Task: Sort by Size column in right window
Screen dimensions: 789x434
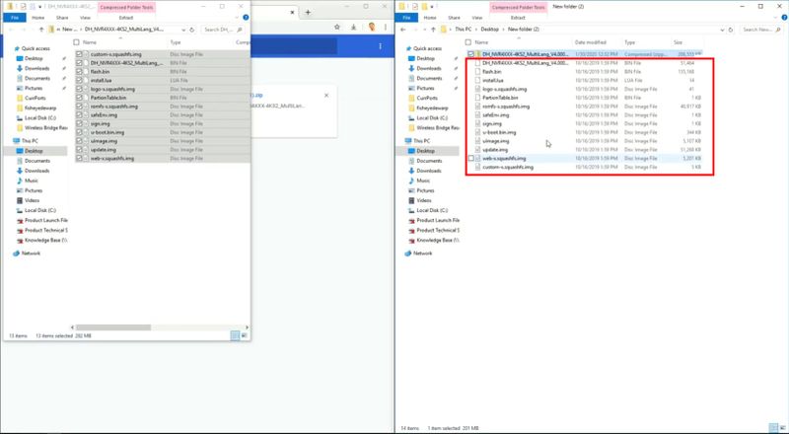Action: (x=678, y=42)
